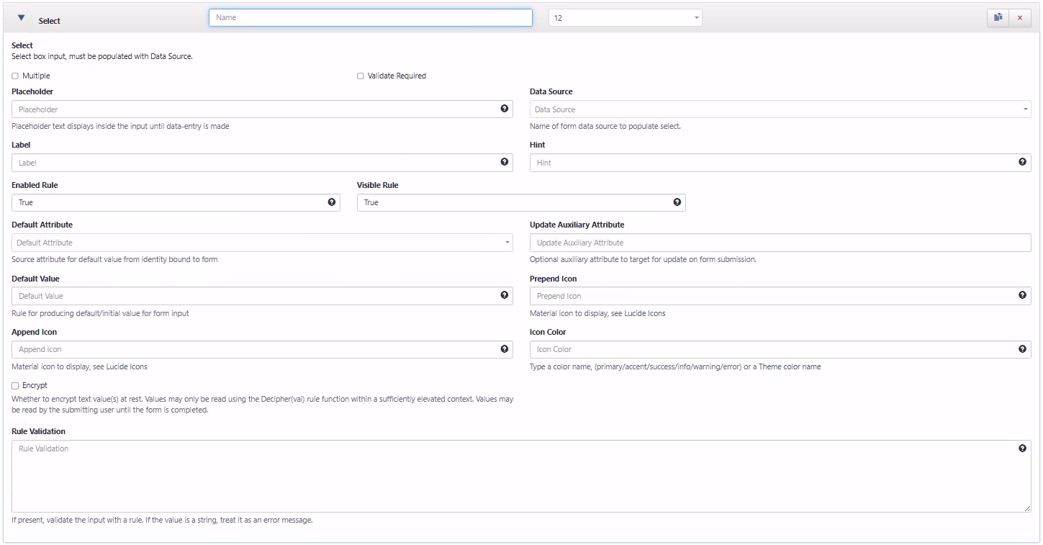
Task: Check the Validate Required option
Action: coord(361,75)
